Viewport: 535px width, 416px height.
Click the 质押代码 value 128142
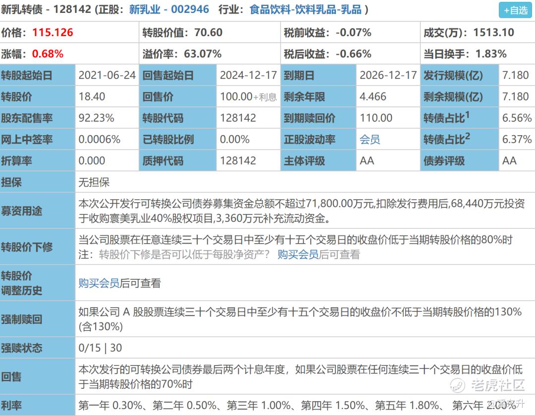point(238,160)
